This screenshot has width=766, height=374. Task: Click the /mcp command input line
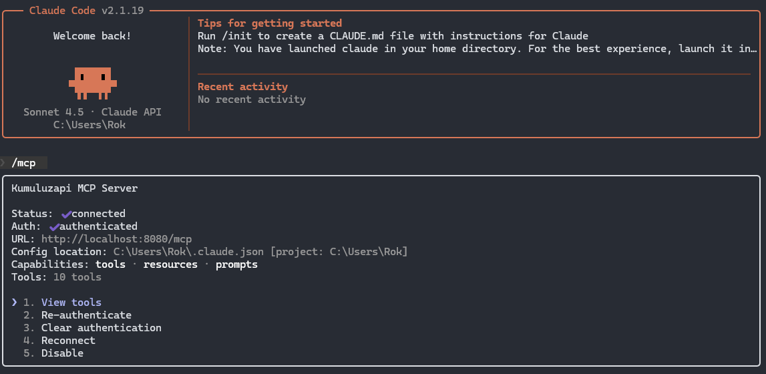(23, 163)
